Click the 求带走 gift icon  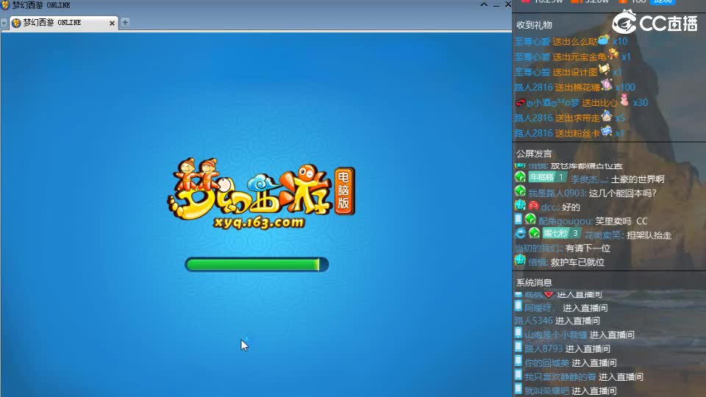click(x=607, y=116)
